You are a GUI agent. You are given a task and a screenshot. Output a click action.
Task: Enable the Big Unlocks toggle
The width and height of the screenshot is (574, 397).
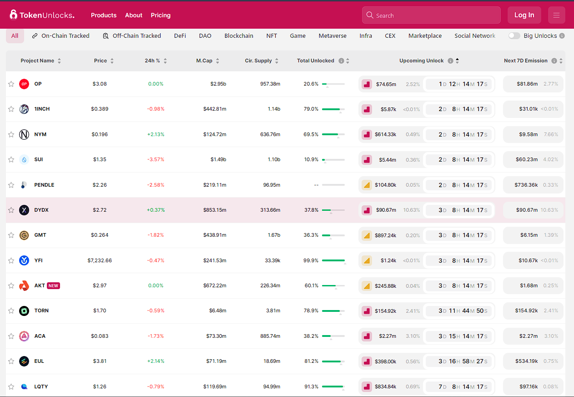[x=514, y=36]
